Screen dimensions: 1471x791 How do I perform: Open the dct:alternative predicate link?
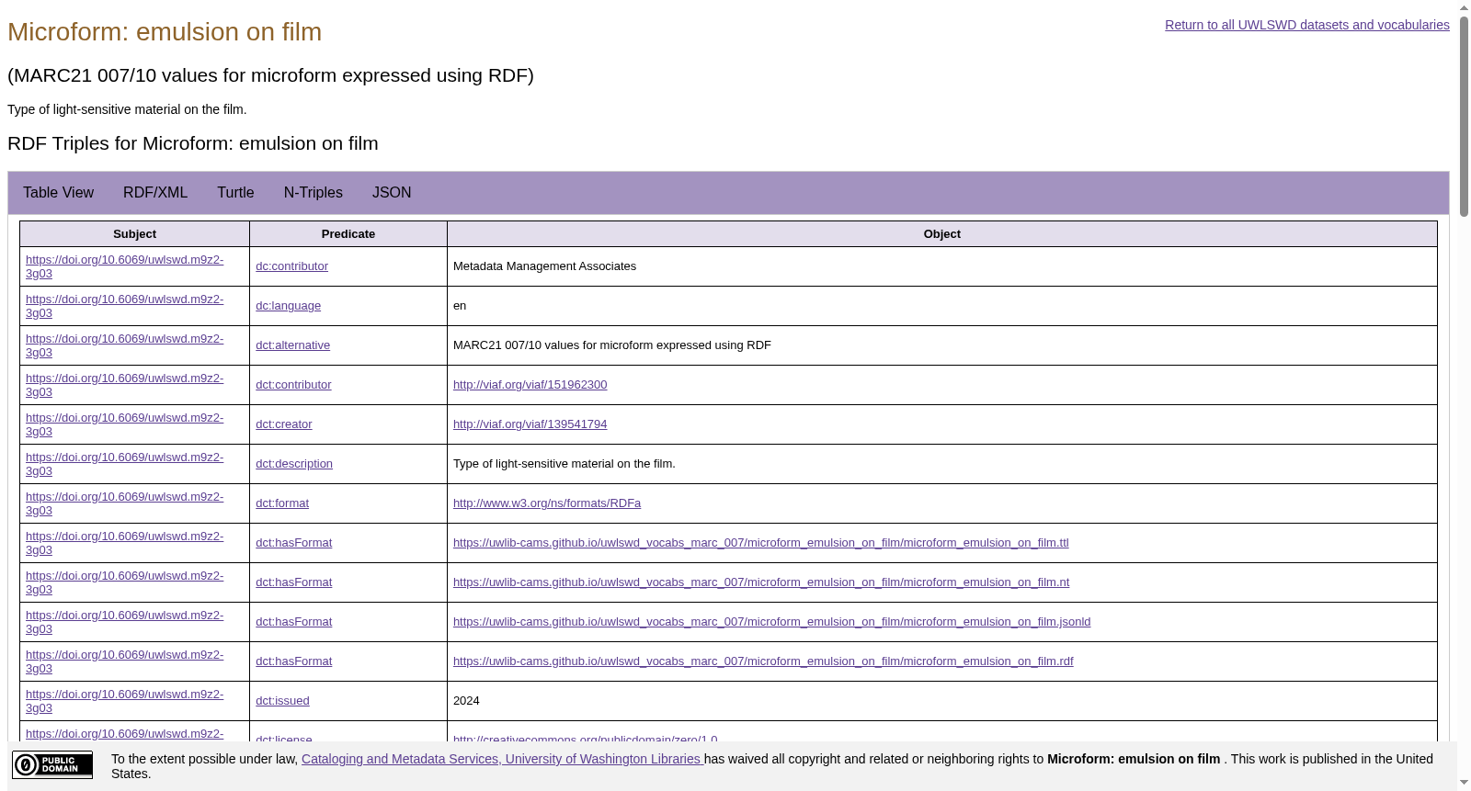[x=292, y=345]
